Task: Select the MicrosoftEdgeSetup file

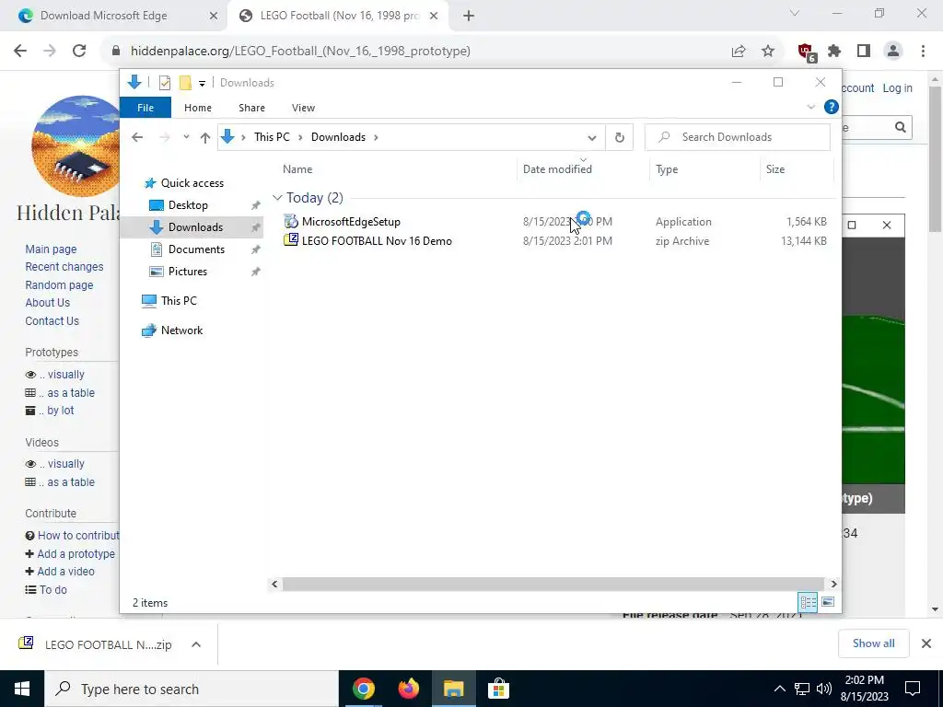Action: [x=351, y=221]
